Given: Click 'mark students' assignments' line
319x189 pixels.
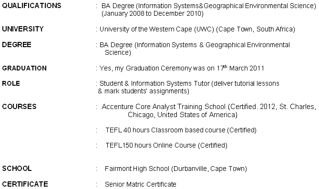Looking at the screenshot, I should click(x=147, y=91).
